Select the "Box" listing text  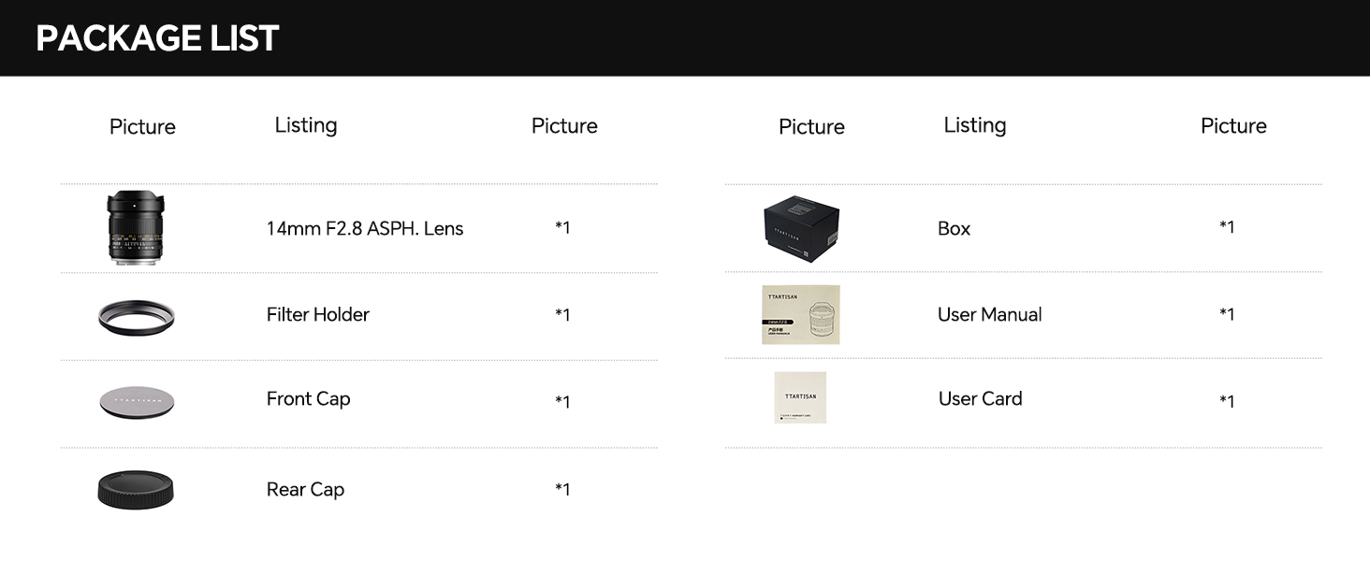pos(954,228)
